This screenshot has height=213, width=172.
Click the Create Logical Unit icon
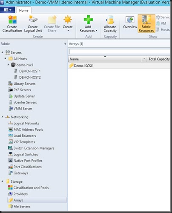point(33,19)
